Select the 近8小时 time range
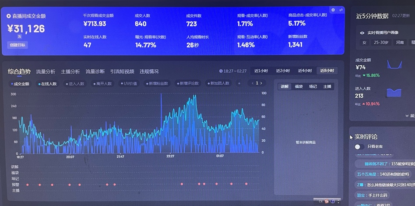415x206 pixels. (327, 71)
